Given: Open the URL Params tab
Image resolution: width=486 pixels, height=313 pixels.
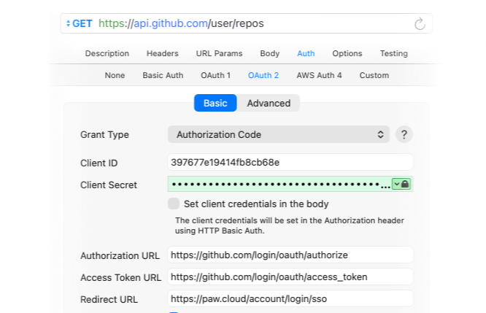Looking at the screenshot, I should (219, 53).
